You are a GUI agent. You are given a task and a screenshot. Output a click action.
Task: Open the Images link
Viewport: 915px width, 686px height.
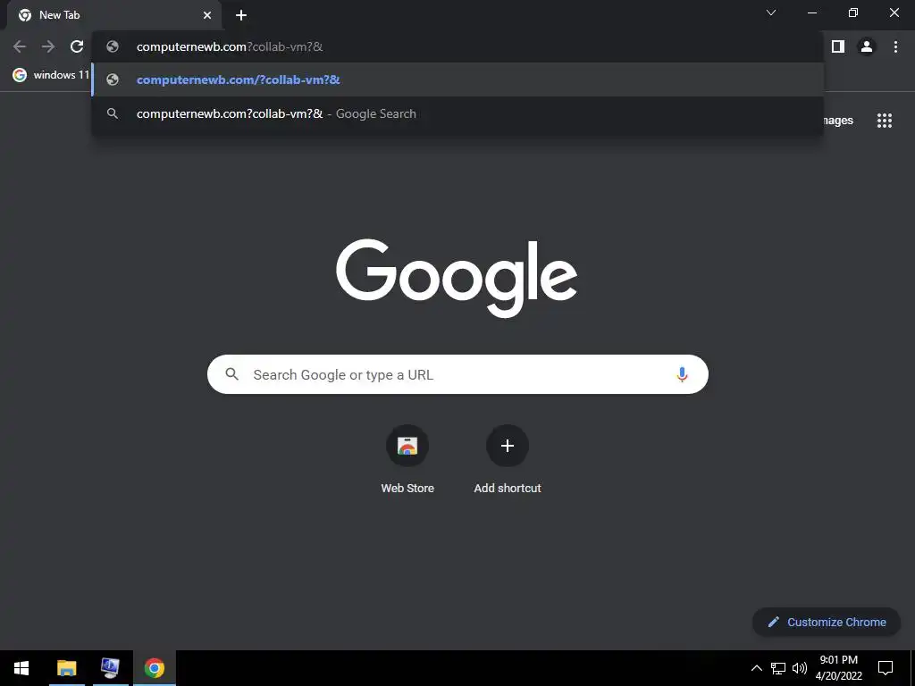(838, 121)
